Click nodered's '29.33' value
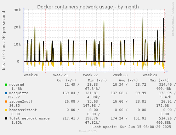This screenshot has height=135, width=176. [x=92, y=85]
